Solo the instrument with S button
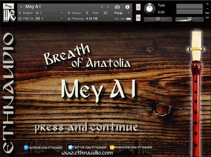Image resolution: width=211 pixels, height=157 pixels. [138, 7]
